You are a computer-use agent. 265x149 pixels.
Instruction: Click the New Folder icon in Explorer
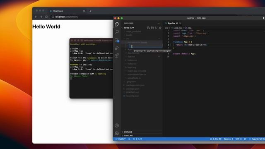152,28
